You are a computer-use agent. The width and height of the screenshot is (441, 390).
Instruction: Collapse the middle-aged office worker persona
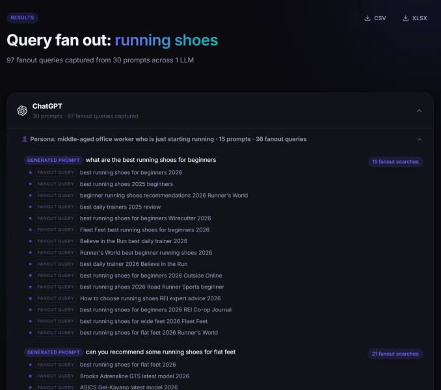pyautogui.click(x=420, y=140)
